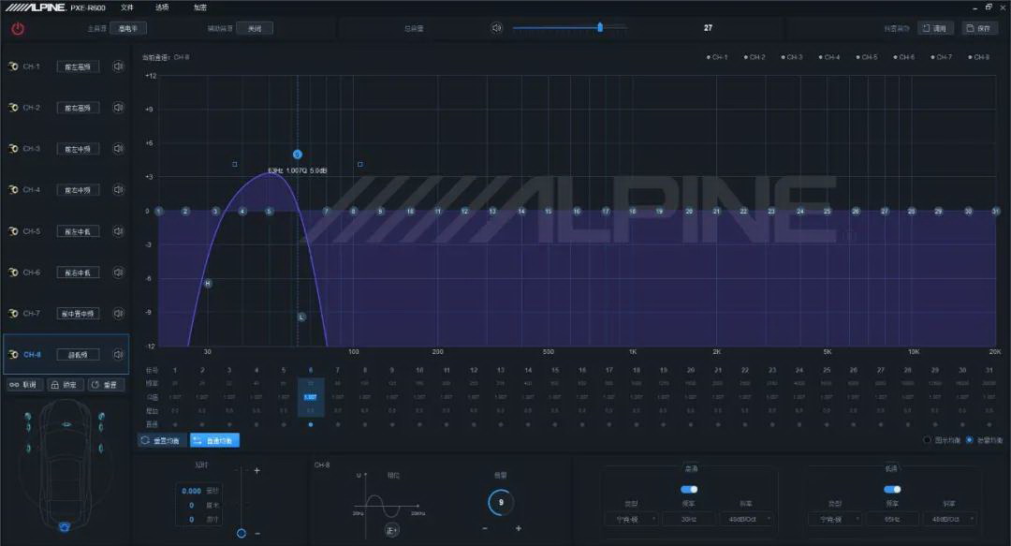The height and width of the screenshot is (546, 1011).
Task: Click the 重置均衡 reset EQ button
Action: pos(162,440)
